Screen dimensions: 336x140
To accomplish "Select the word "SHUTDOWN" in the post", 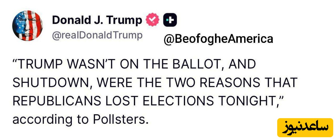I will pos(48,83).
